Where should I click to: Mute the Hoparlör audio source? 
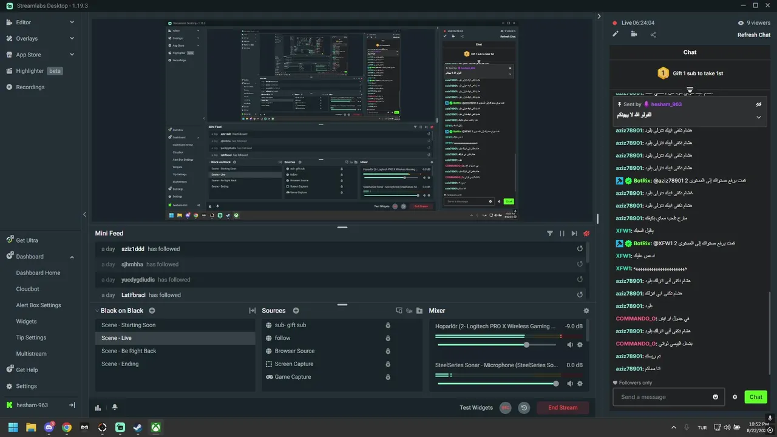click(569, 345)
